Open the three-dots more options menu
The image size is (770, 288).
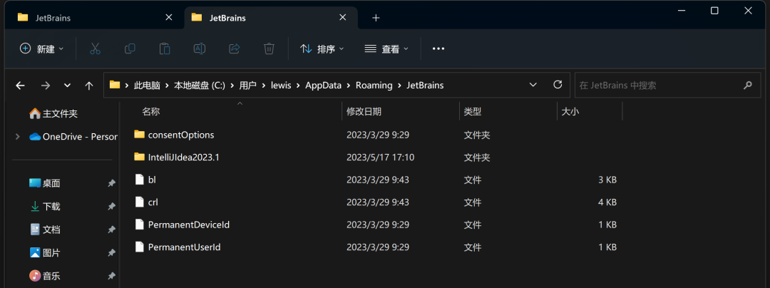438,48
